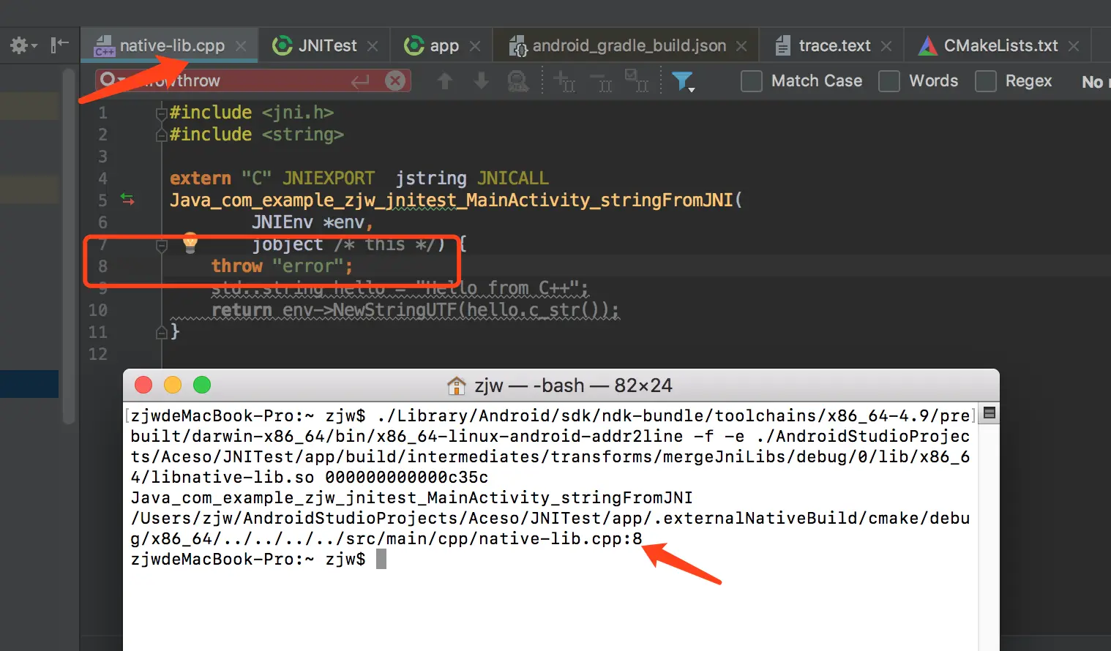
Task: Click the terminal scrollbar indicator
Action: pyautogui.click(x=990, y=413)
